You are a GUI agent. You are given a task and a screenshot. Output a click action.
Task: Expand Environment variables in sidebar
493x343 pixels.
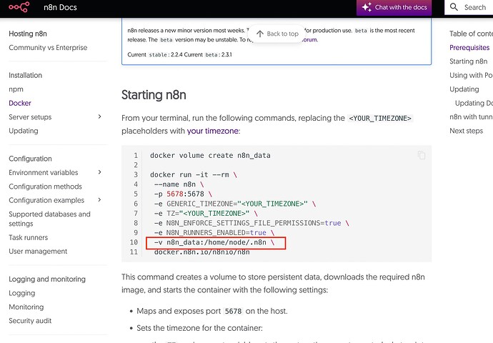(x=99, y=172)
